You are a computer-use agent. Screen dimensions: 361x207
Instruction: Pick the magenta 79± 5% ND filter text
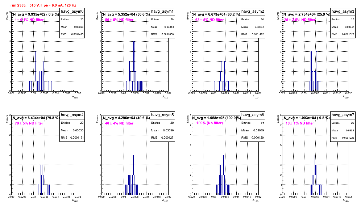click(29, 123)
